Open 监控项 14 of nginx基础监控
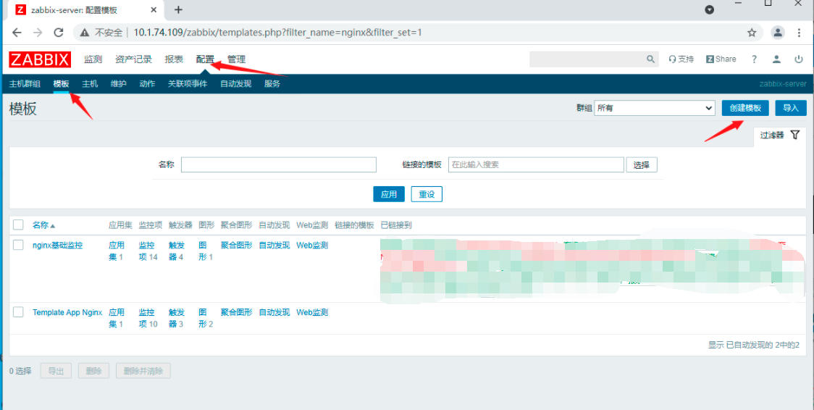Viewport: 814px width, 410px height. click(148, 251)
